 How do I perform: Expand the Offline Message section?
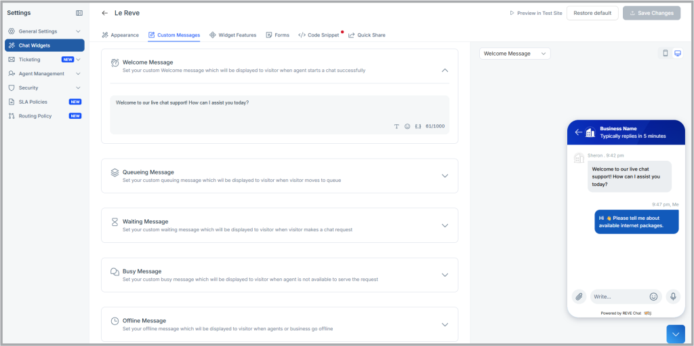(x=445, y=325)
